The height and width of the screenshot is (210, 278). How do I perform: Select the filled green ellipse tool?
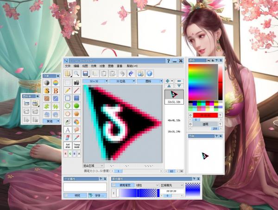[76, 106]
